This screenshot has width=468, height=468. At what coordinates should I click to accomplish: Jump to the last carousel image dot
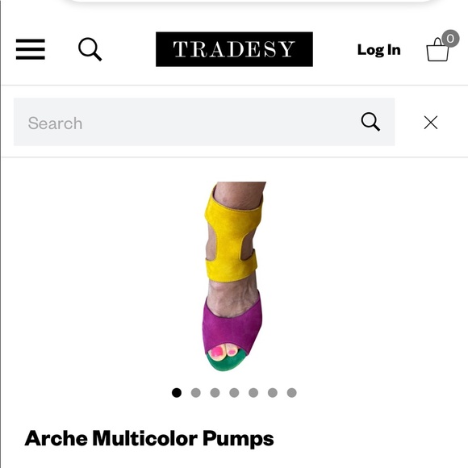[x=291, y=392]
